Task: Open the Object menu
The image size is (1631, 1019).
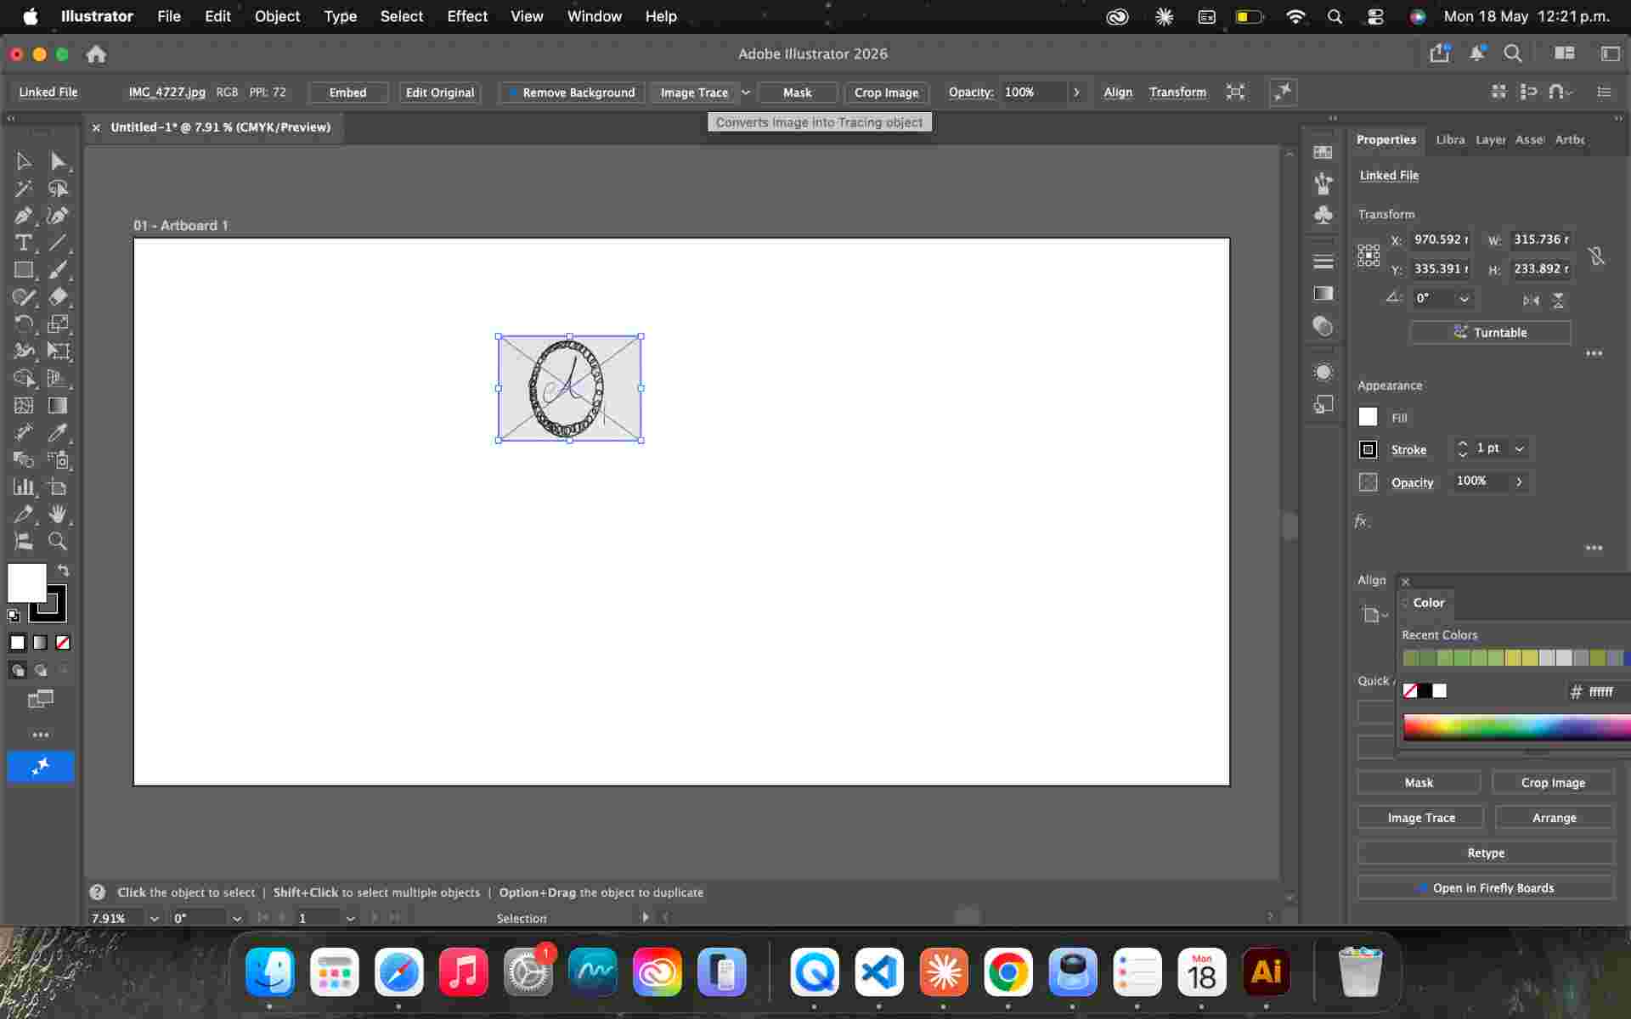Action: (x=277, y=16)
